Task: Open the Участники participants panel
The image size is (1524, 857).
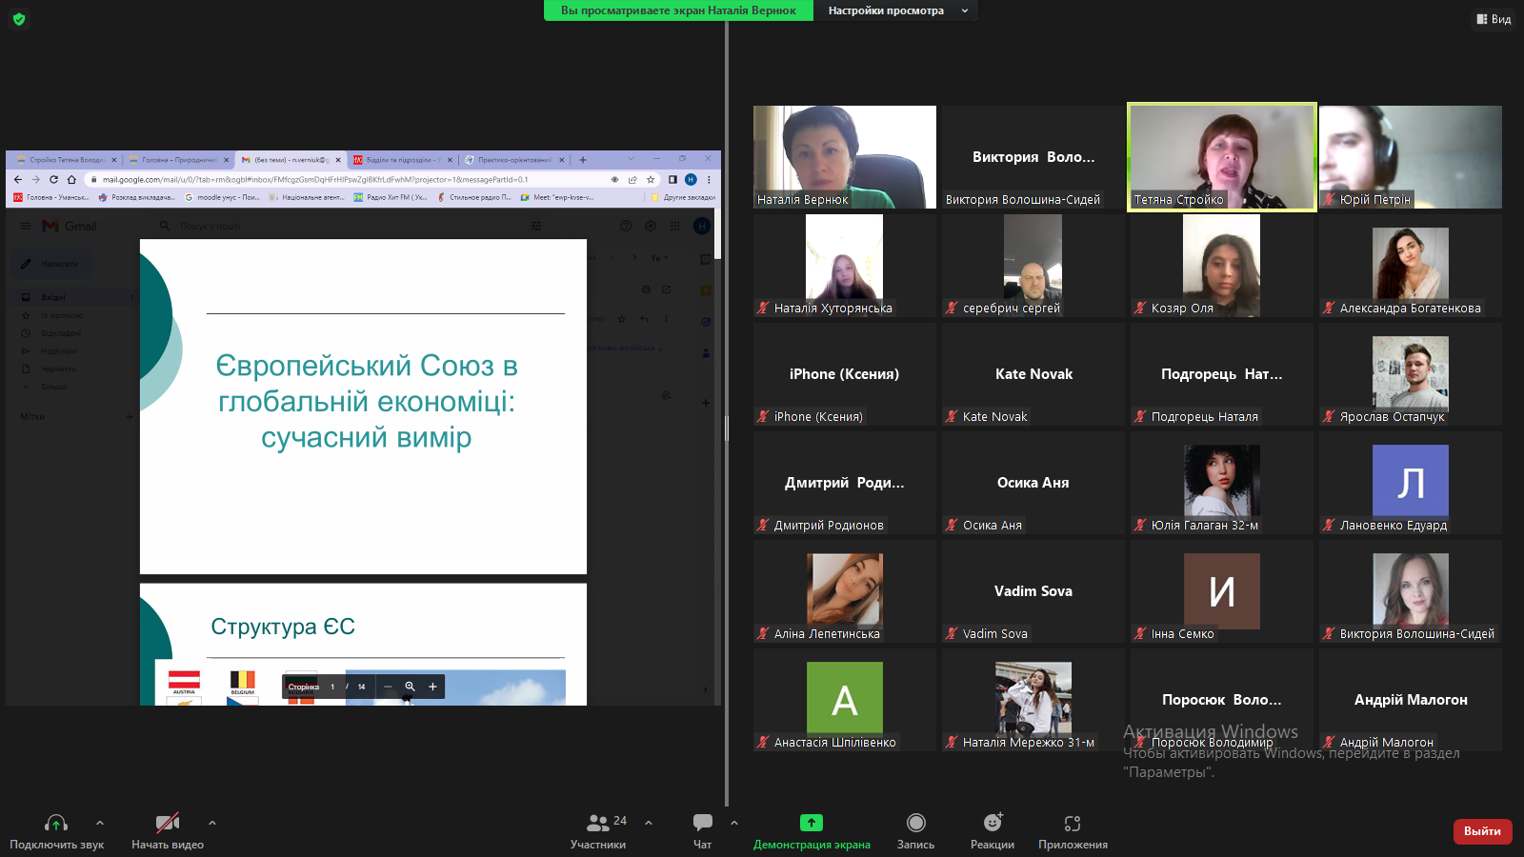Action: click(598, 830)
